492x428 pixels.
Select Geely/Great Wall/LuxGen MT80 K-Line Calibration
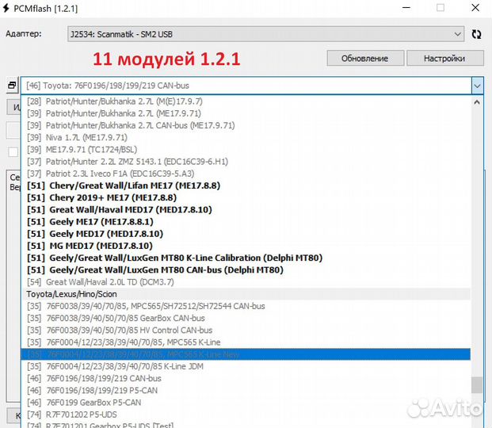tap(246, 258)
